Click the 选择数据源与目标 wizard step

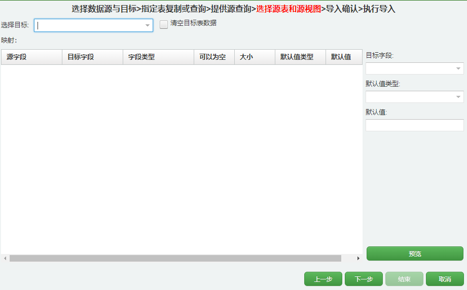(x=104, y=9)
